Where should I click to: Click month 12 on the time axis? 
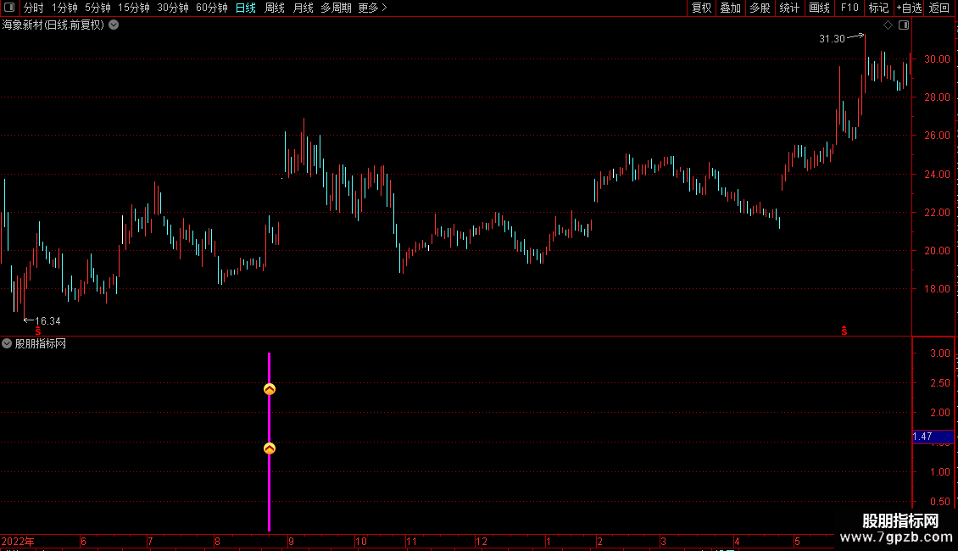click(x=482, y=542)
